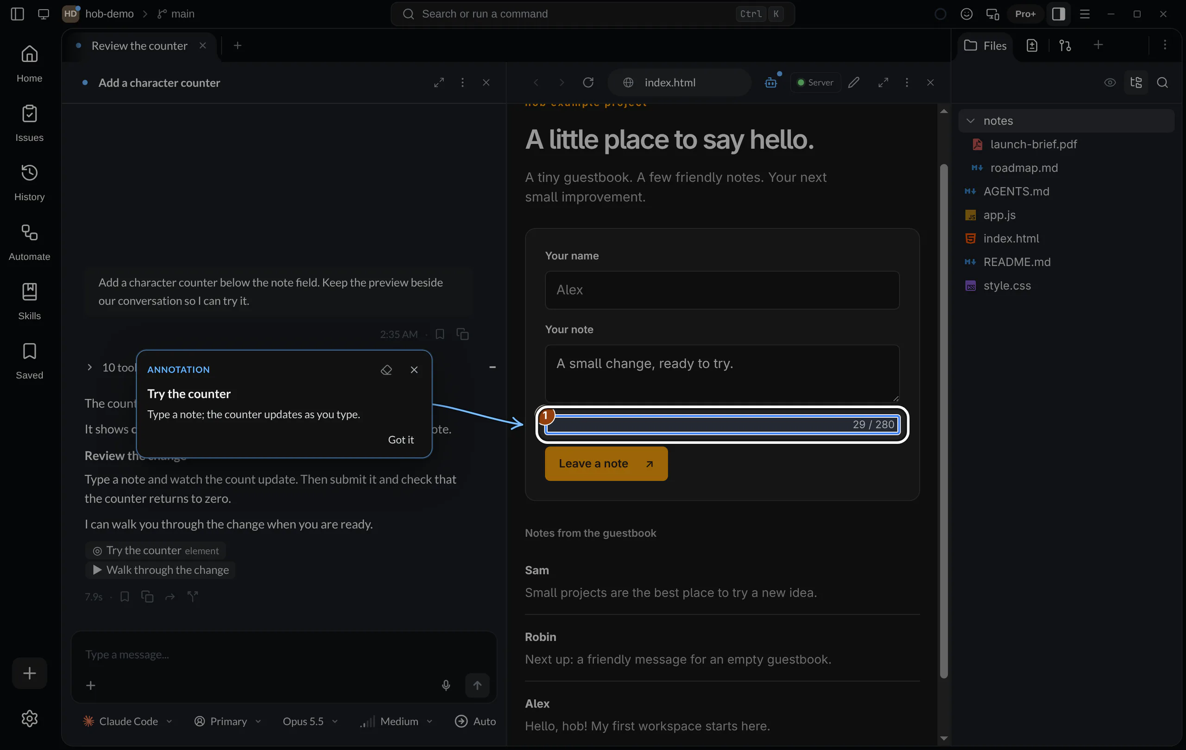Toggle hidden files eye icon
Screen dimensions: 1186x750
click(1110, 82)
